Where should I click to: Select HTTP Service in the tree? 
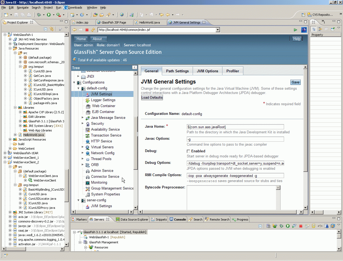tap(102, 141)
